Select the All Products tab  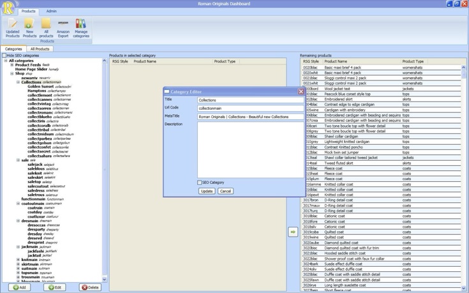40,49
